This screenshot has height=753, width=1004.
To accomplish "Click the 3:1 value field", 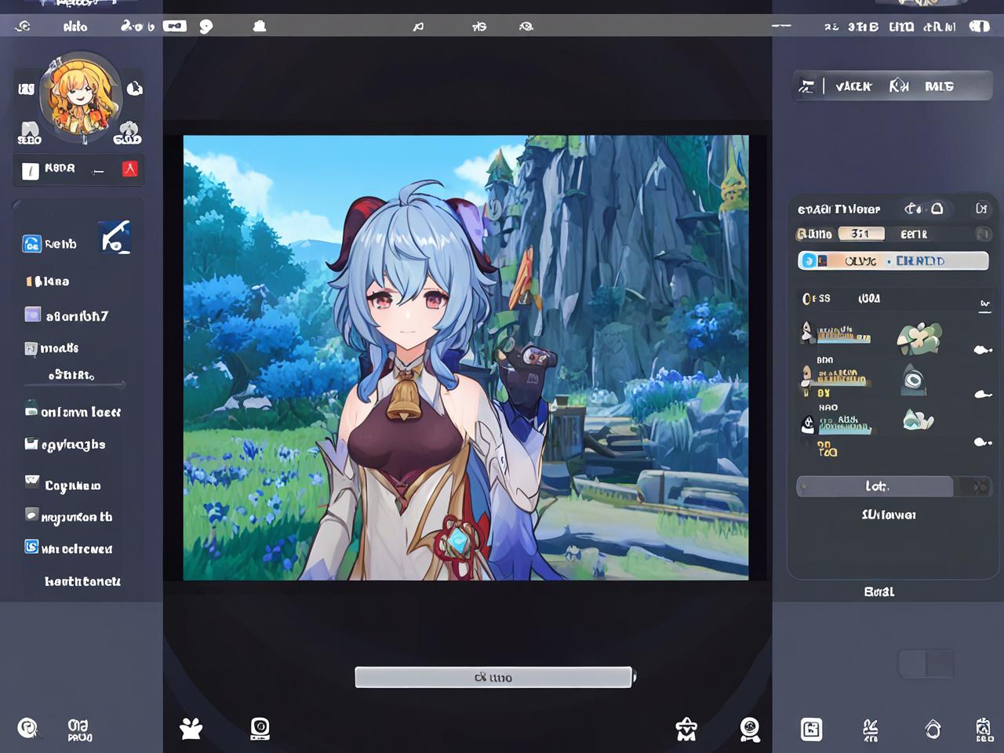I will [861, 234].
